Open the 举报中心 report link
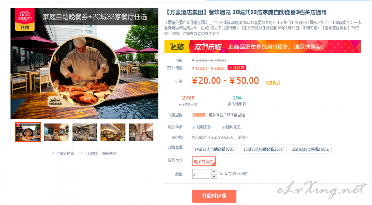The height and width of the screenshot is (205, 372). coord(110,153)
